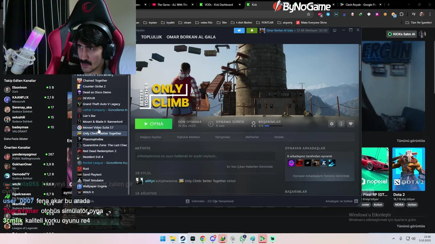Open Ebonivon channel under Takip Edilen Kanallar
Viewport: 435px width, 244px height.
point(29,89)
